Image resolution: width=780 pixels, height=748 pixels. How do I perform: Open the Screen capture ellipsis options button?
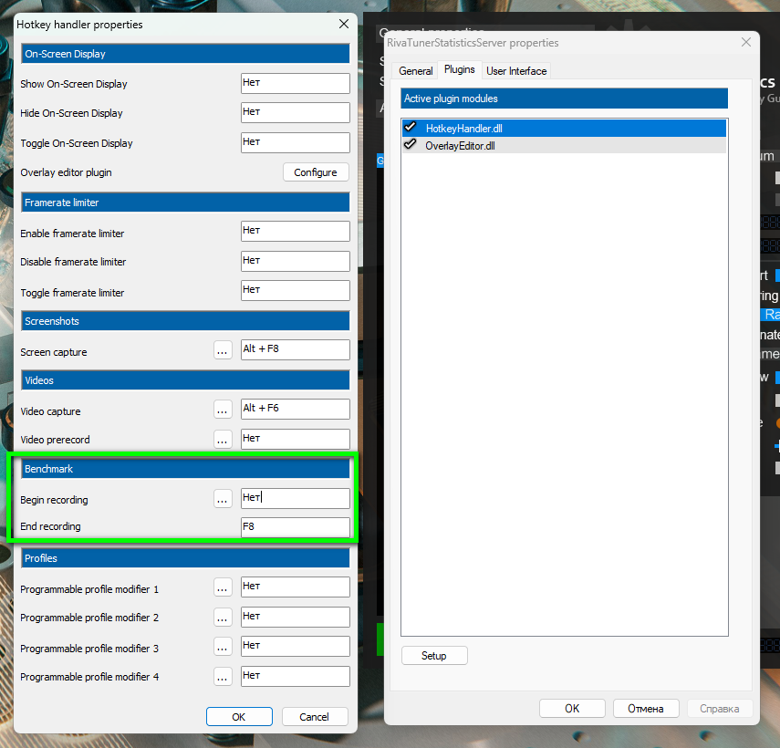coord(223,350)
